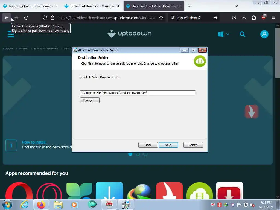Image resolution: width=280 pixels, height=210 pixels.
Task: Open the tracking protection shield icon
Action: coord(45,18)
